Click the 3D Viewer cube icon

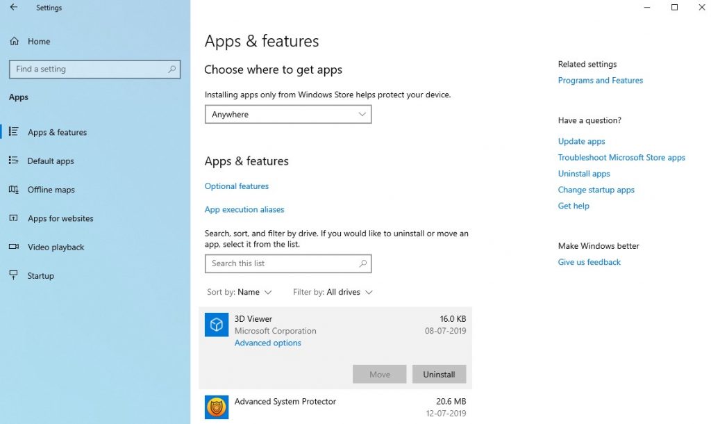(x=217, y=325)
